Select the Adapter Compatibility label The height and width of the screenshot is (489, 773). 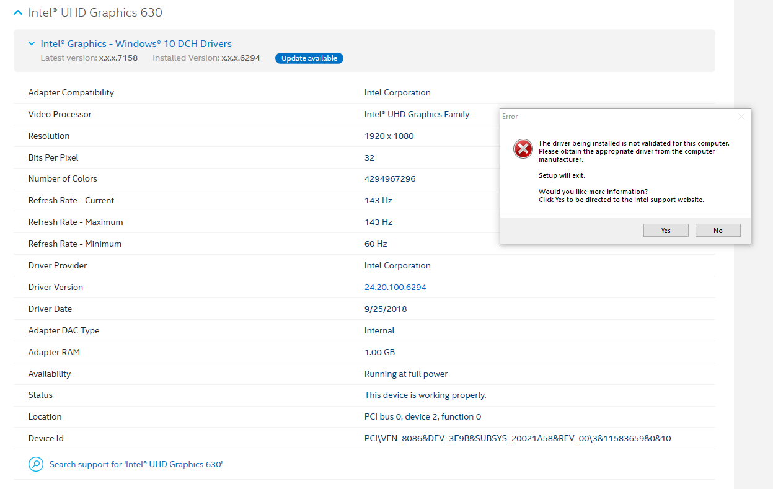(x=71, y=92)
